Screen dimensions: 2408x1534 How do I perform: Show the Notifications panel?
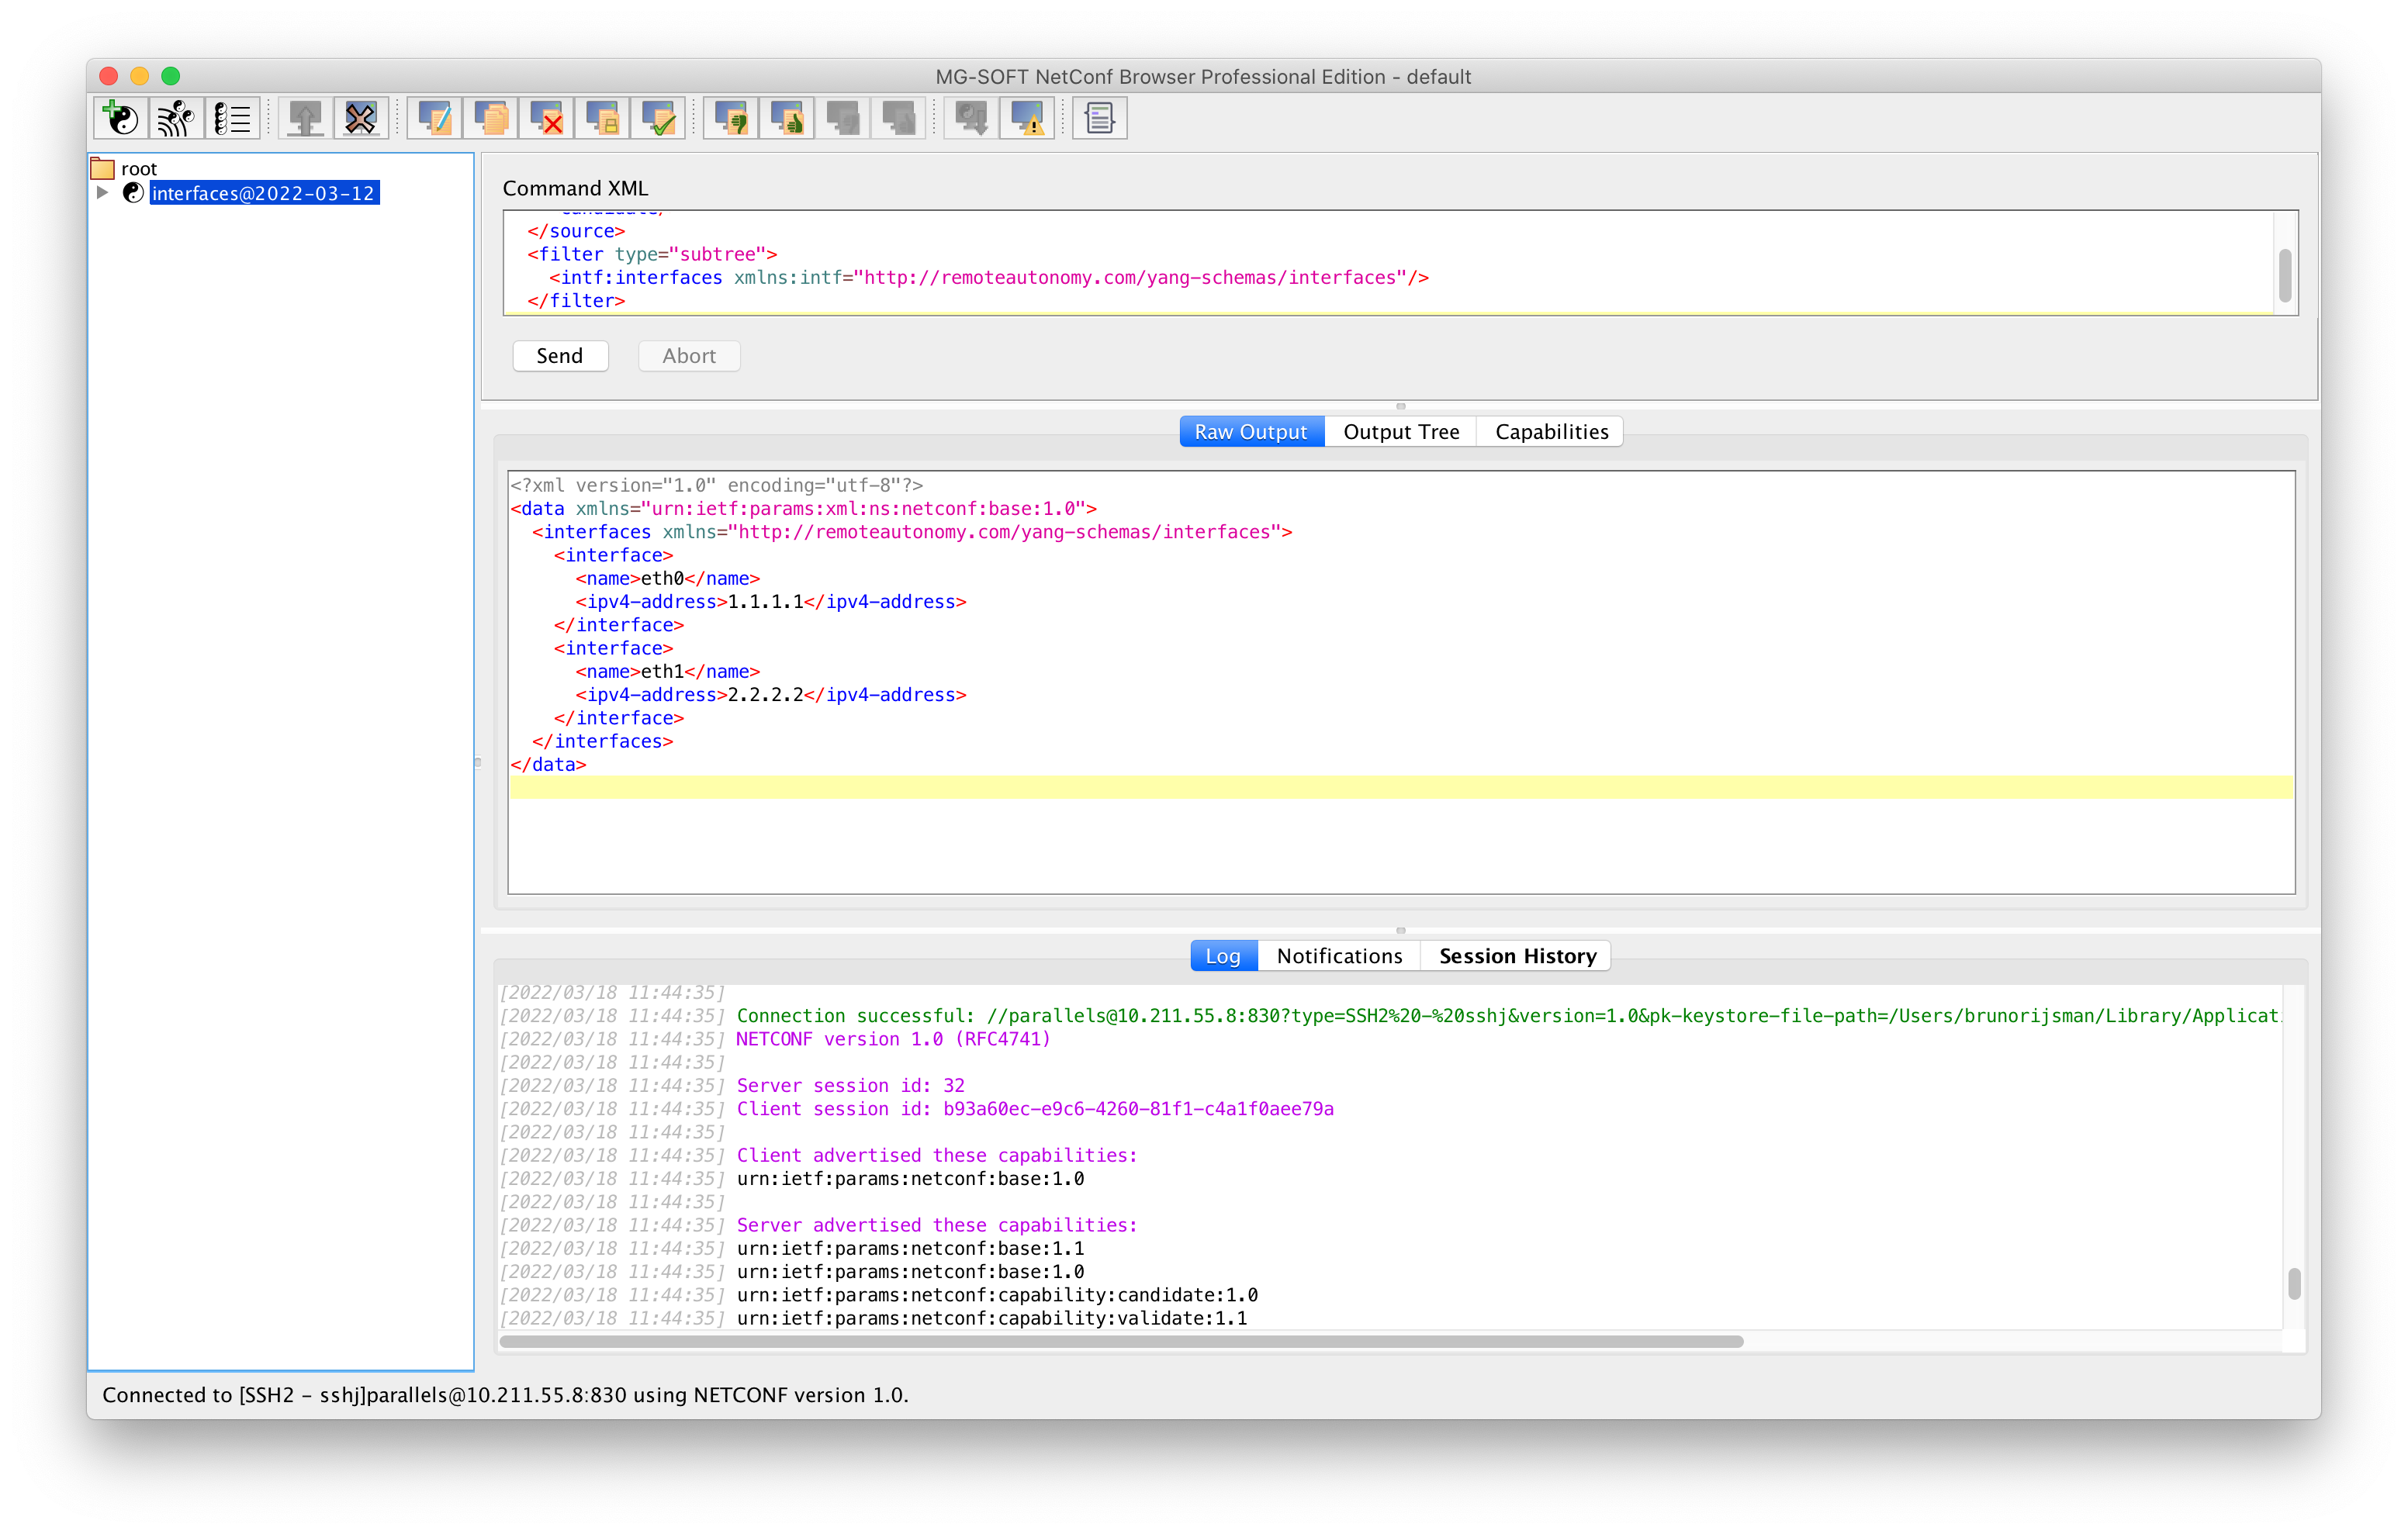1339,955
